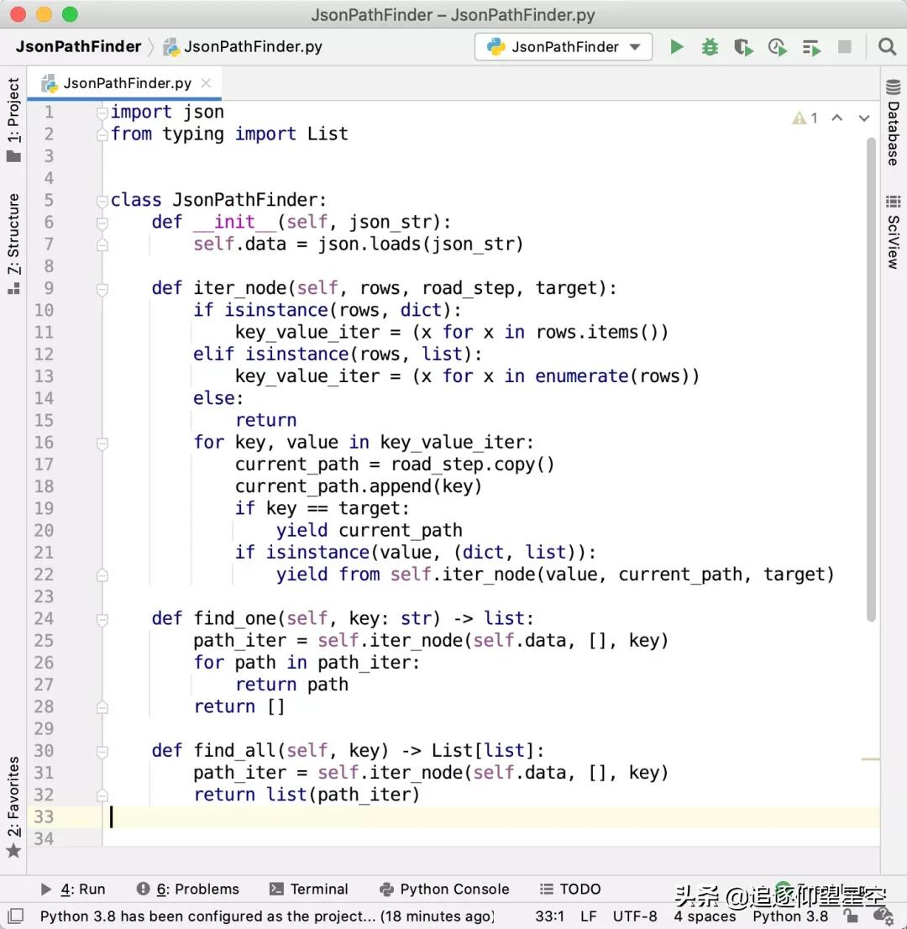
Task: Place cursor on empty line 34
Action: click(x=491, y=838)
